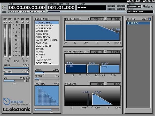Click the MIX slider handle

click(14, 83)
